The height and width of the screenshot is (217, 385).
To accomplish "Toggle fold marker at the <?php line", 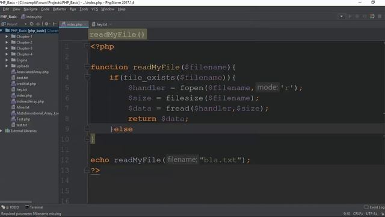I will [87, 46].
